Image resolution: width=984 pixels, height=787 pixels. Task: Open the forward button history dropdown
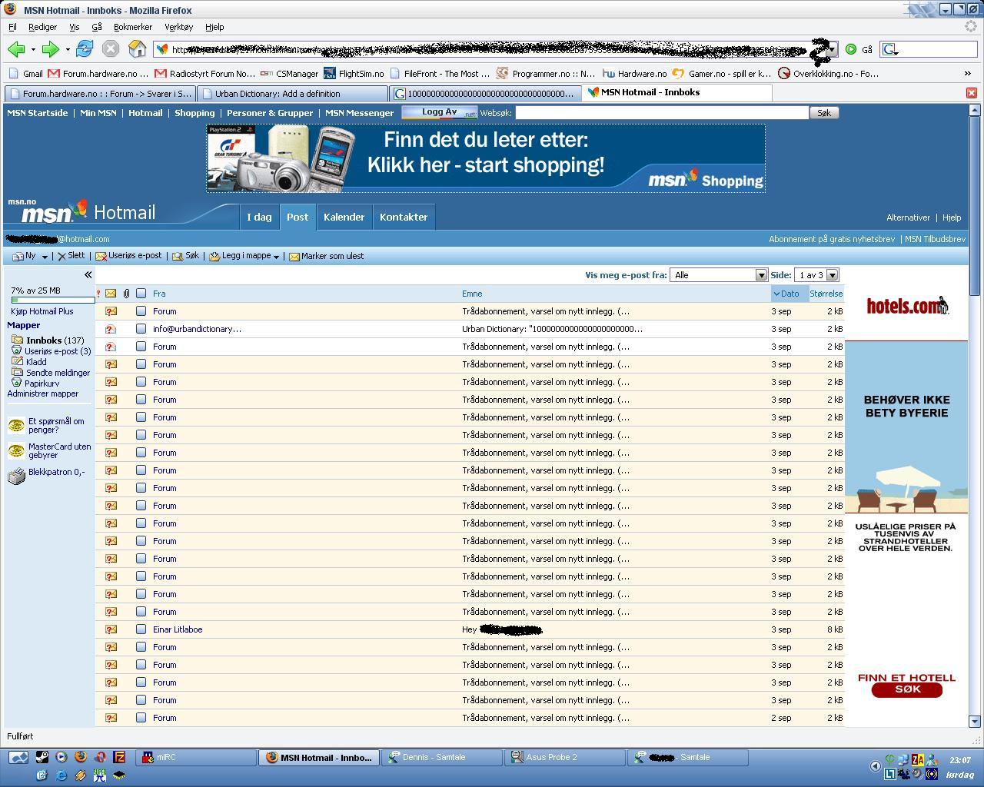pyautogui.click(x=68, y=50)
